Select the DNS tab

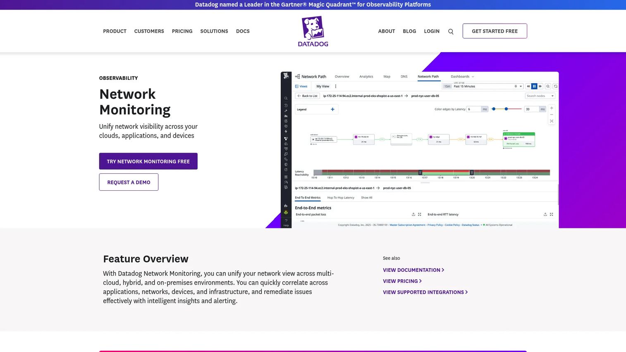[404, 77]
